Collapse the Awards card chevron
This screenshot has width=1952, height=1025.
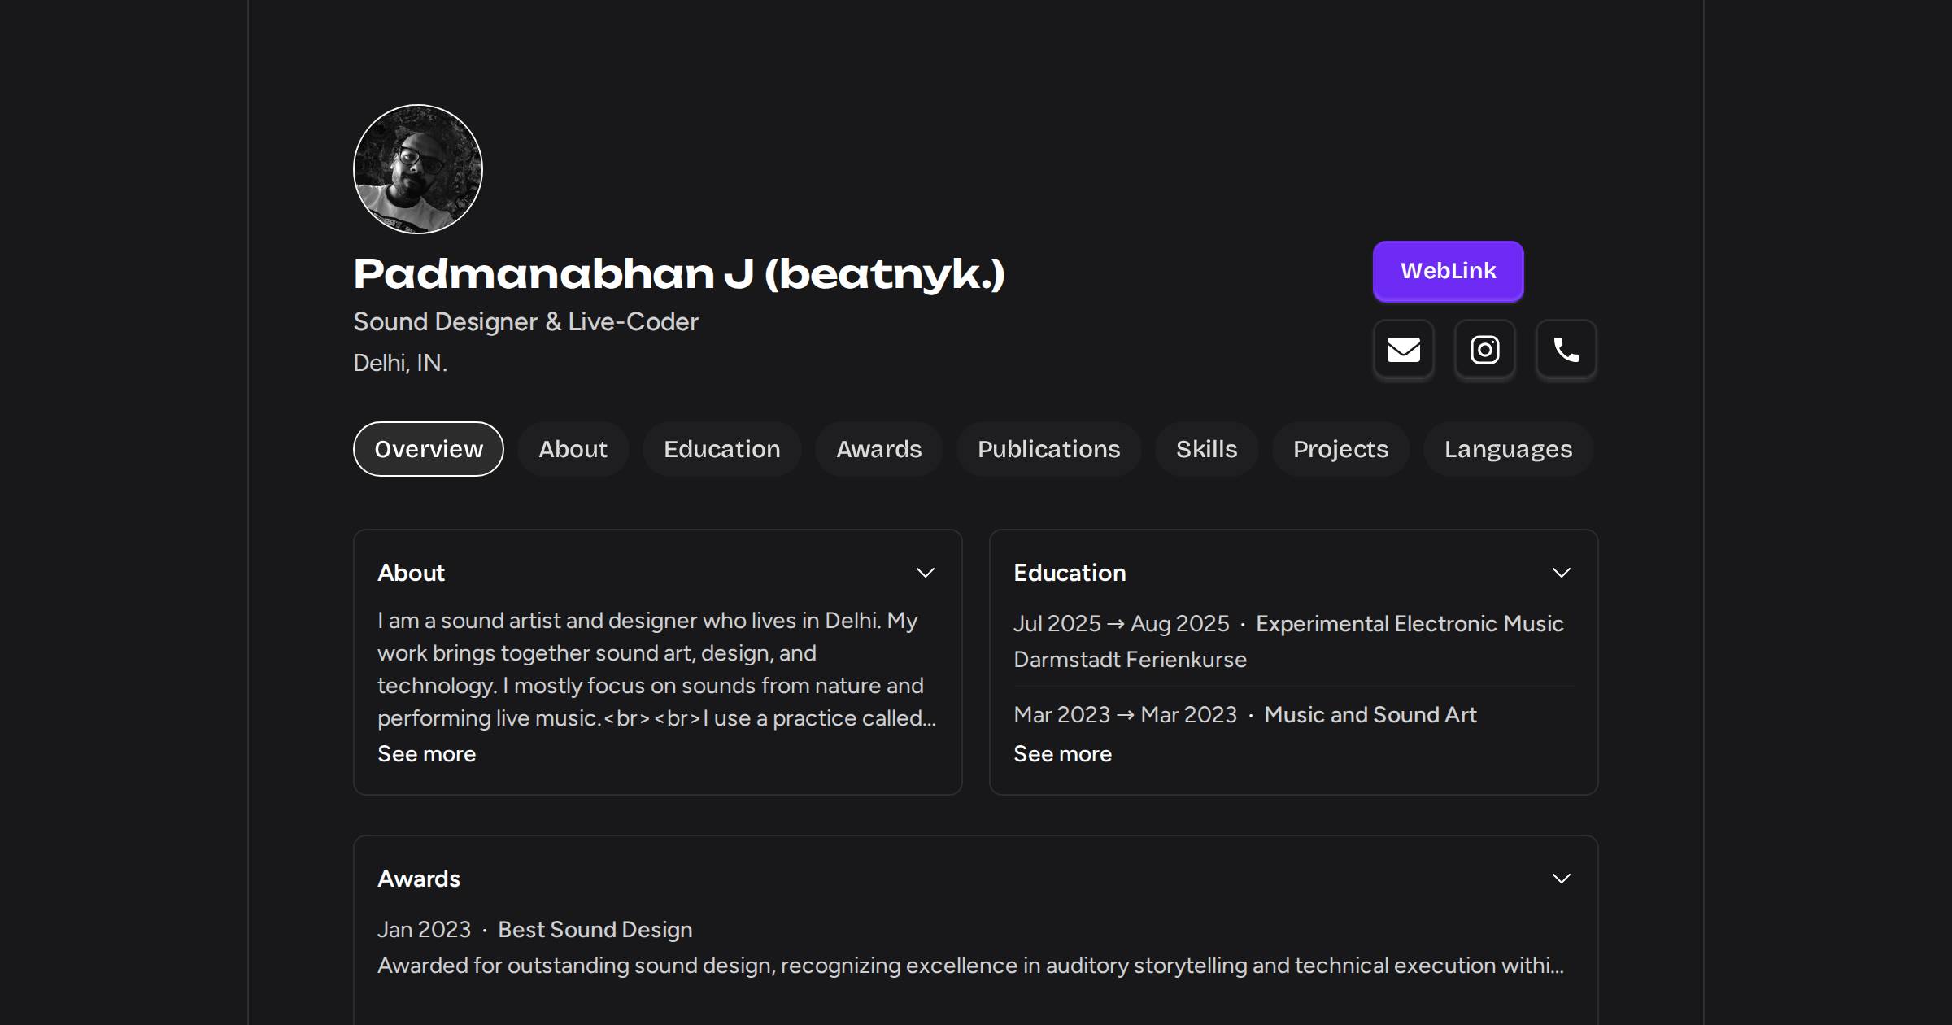[1561, 879]
